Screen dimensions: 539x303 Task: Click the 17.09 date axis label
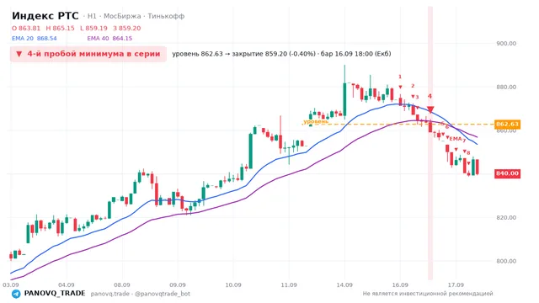(456, 285)
